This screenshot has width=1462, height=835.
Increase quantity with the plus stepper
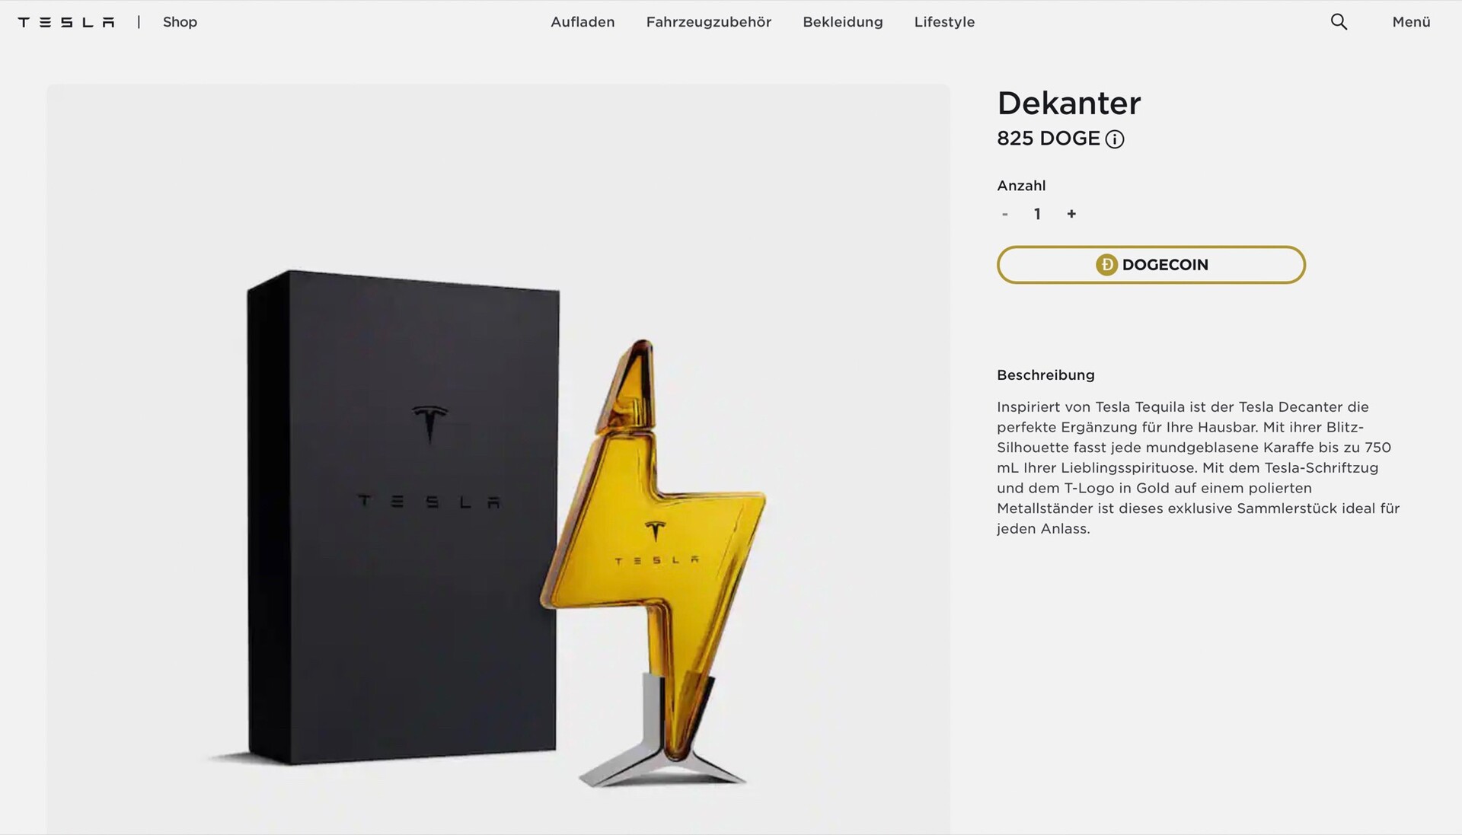pyautogui.click(x=1071, y=214)
